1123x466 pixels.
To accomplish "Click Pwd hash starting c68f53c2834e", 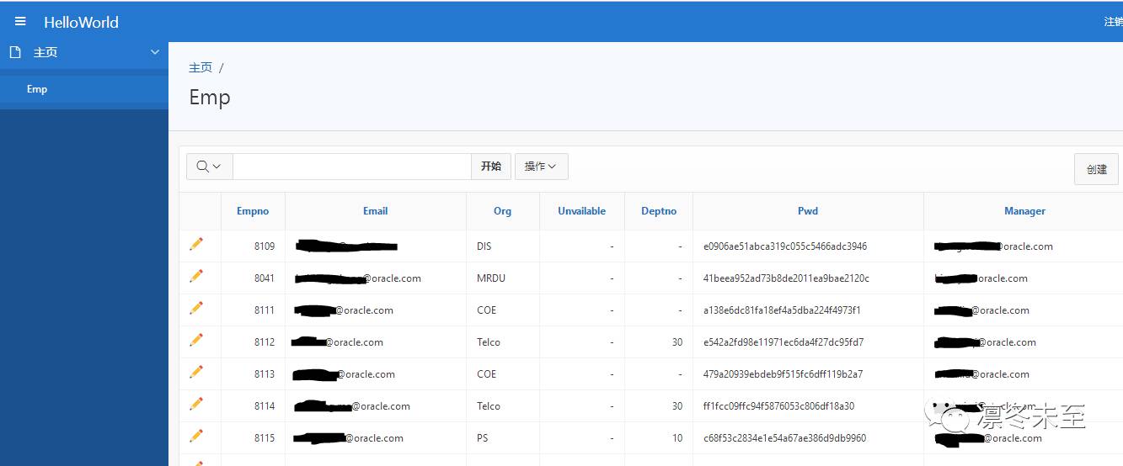I will (784, 438).
